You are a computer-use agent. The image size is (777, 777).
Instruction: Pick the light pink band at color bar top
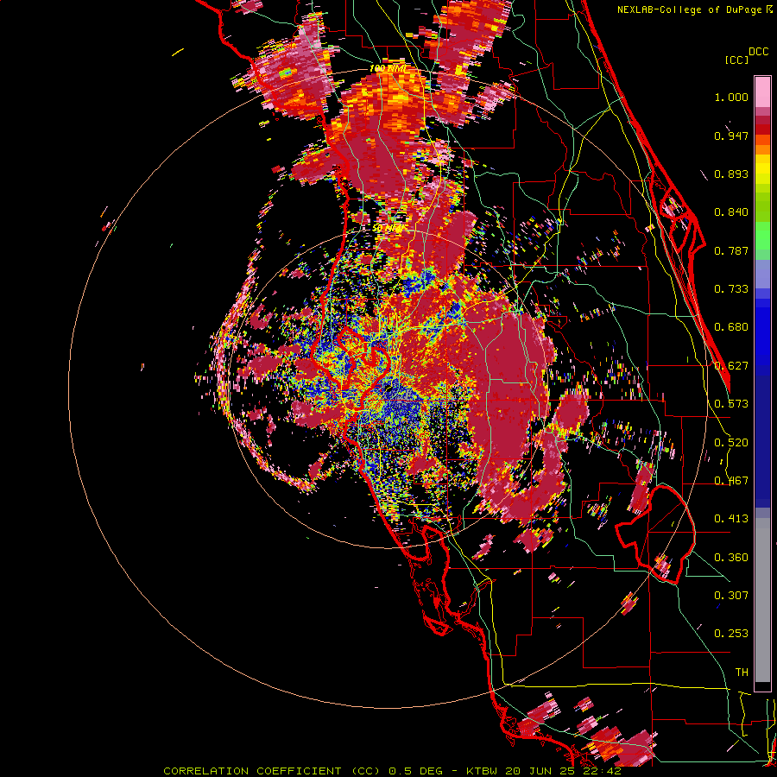point(762,92)
